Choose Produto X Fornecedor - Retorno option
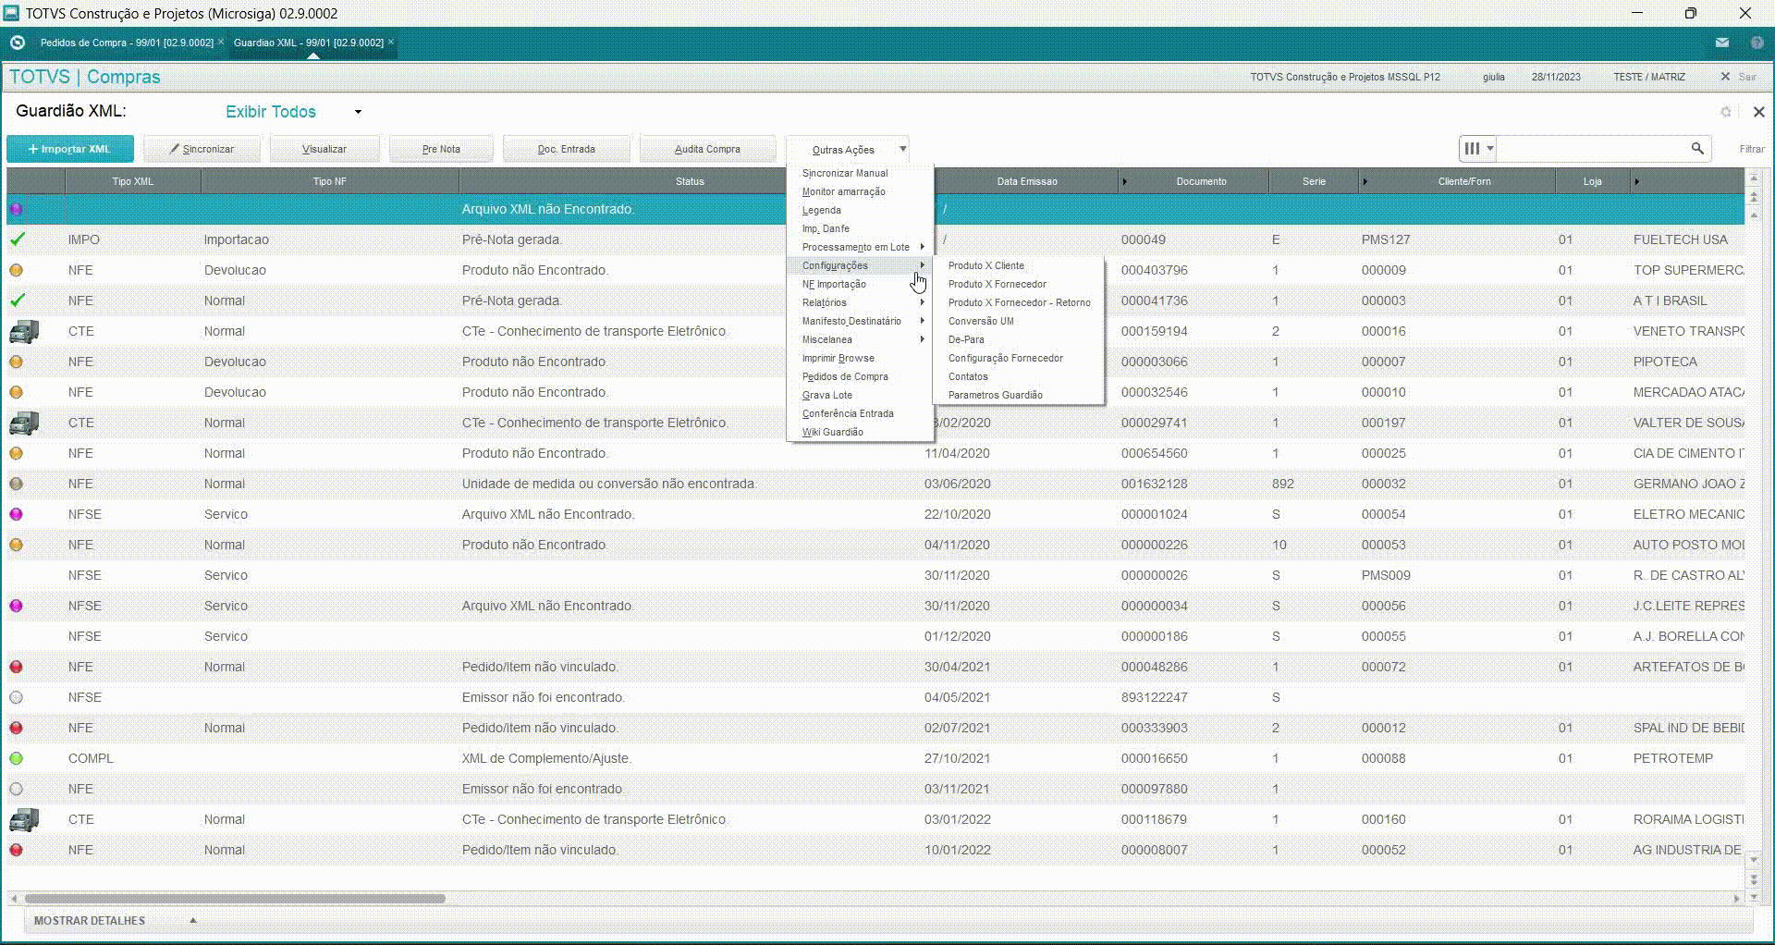Screen dimensions: 1775x945 pyautogui.click(x=1019, y=302)
